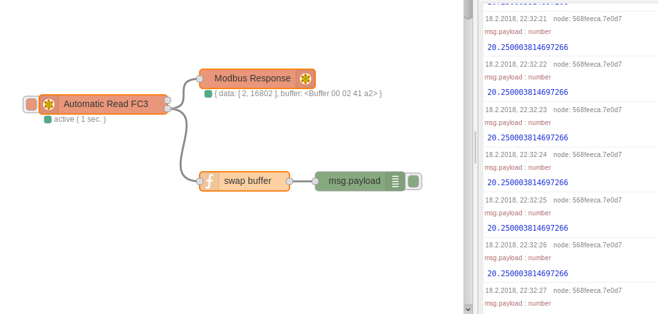Click the upper output port of Automatic Read FC3
The width and height of the screenshot is (658, 314).
click(168, 100)
